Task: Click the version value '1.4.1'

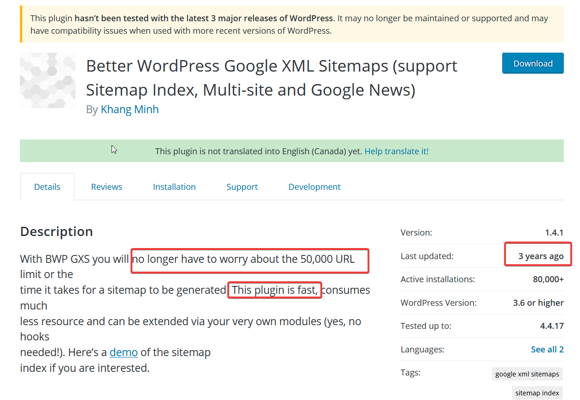Action: (x=554, y=233)
